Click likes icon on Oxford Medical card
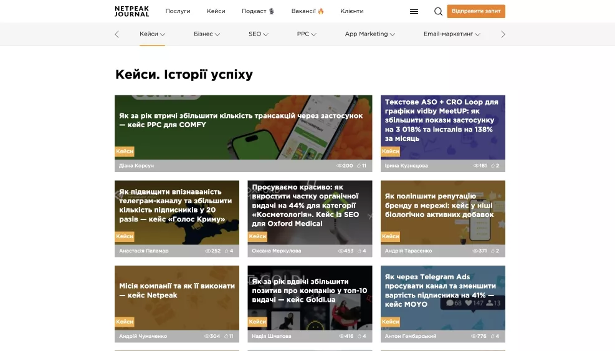The height and width of the screenshot is (351, 615). [x=360, y=251]
